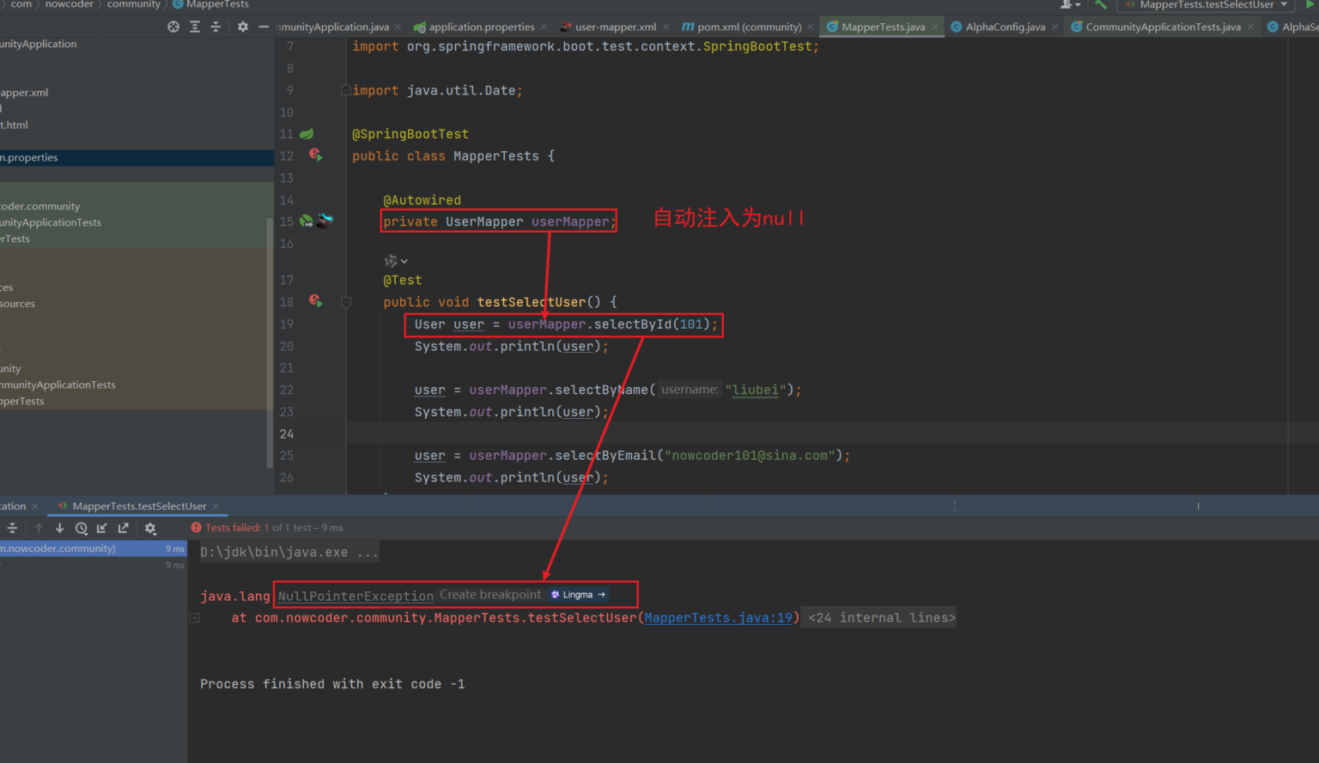Click the Spring leaf gutter icon on line 11

(x=307, y=134)
